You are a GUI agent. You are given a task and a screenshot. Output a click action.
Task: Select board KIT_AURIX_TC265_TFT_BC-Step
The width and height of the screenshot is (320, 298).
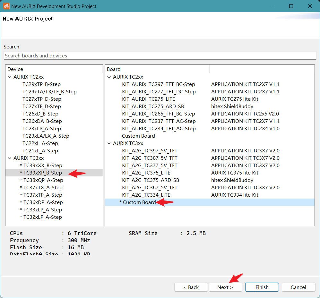[158, 114]
